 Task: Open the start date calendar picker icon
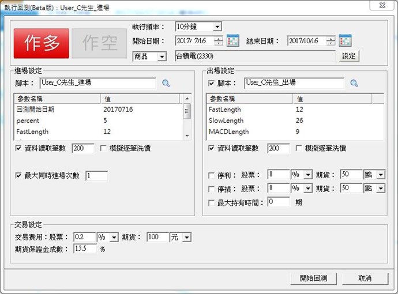click(x=233, y=41)
